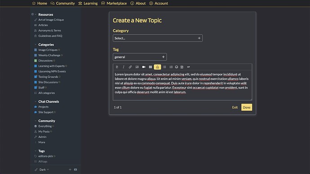Open the Marketplace navigation menu
310x174 pixels.
click(114, 3)
